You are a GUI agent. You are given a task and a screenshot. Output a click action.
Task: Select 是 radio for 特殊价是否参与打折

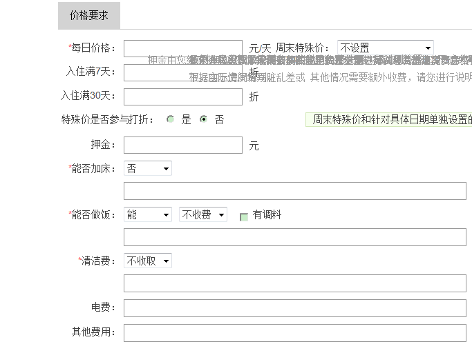[x=171, y=119]
